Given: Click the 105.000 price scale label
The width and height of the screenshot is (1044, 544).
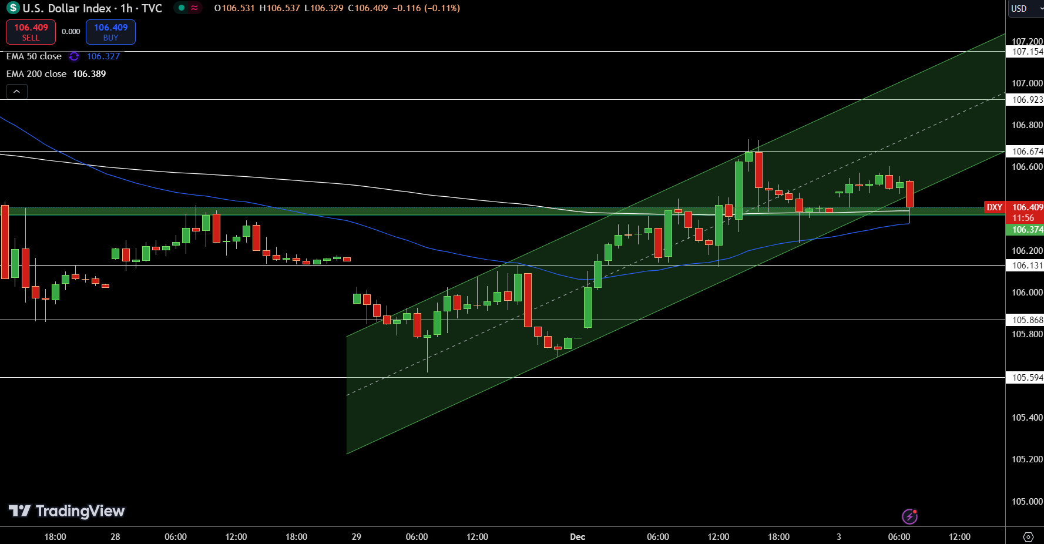Looking at the screenshot, I should click(1027, 502).
